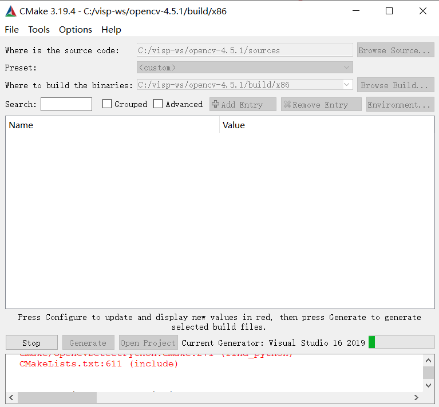Screen dimensions: 439x407
Task: Click the CMake logo icon in title bar
Action: 11,11
